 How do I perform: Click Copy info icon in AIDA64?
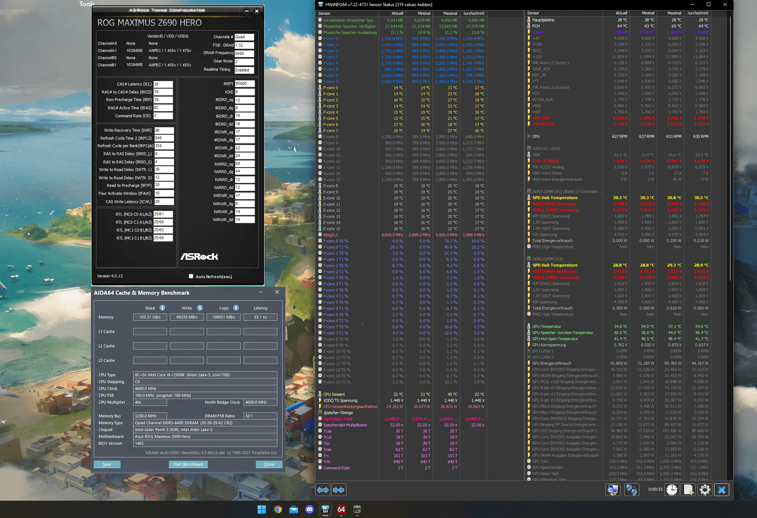(236, 308)
